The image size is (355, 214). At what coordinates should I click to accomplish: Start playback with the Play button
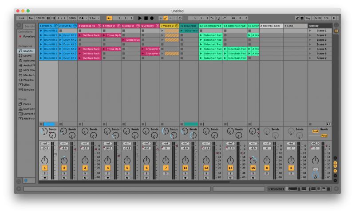point(140,18)
